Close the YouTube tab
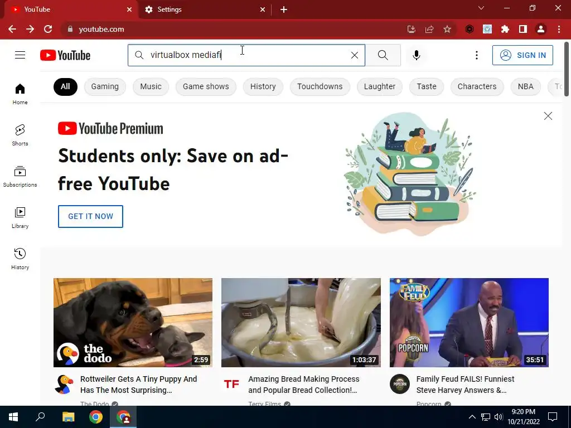This screenshot has height=428, width=571. pyautogui.click(x=129, y=9)
